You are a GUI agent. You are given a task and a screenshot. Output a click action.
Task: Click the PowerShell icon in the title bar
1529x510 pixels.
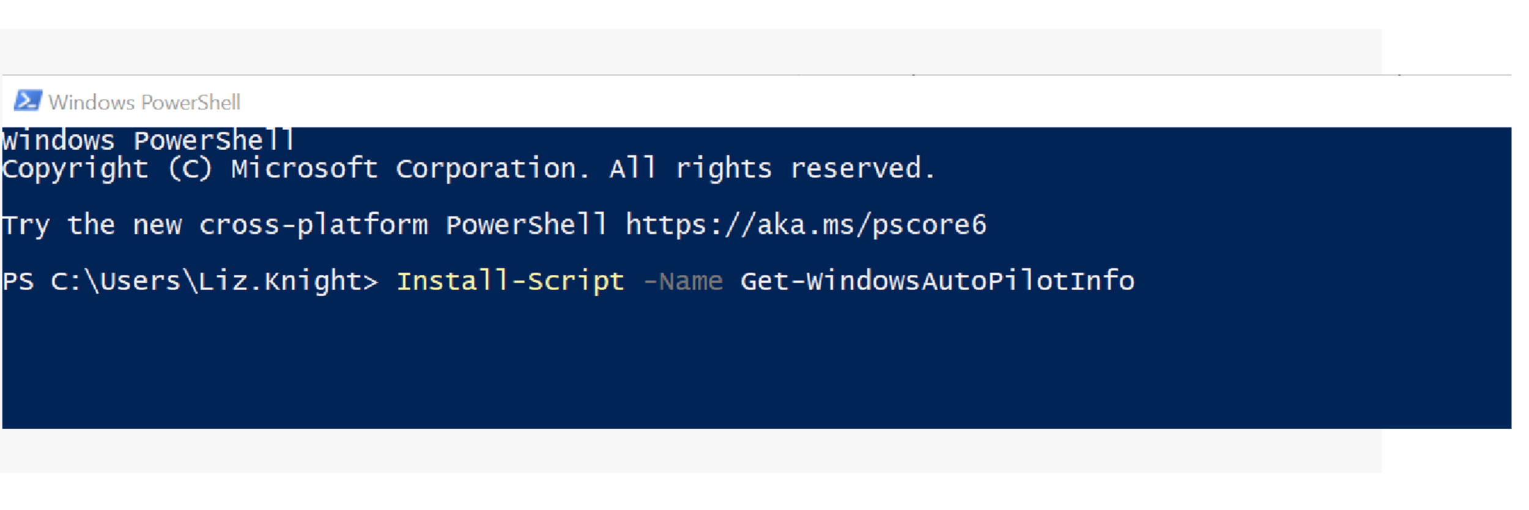[x=28, y=101]
